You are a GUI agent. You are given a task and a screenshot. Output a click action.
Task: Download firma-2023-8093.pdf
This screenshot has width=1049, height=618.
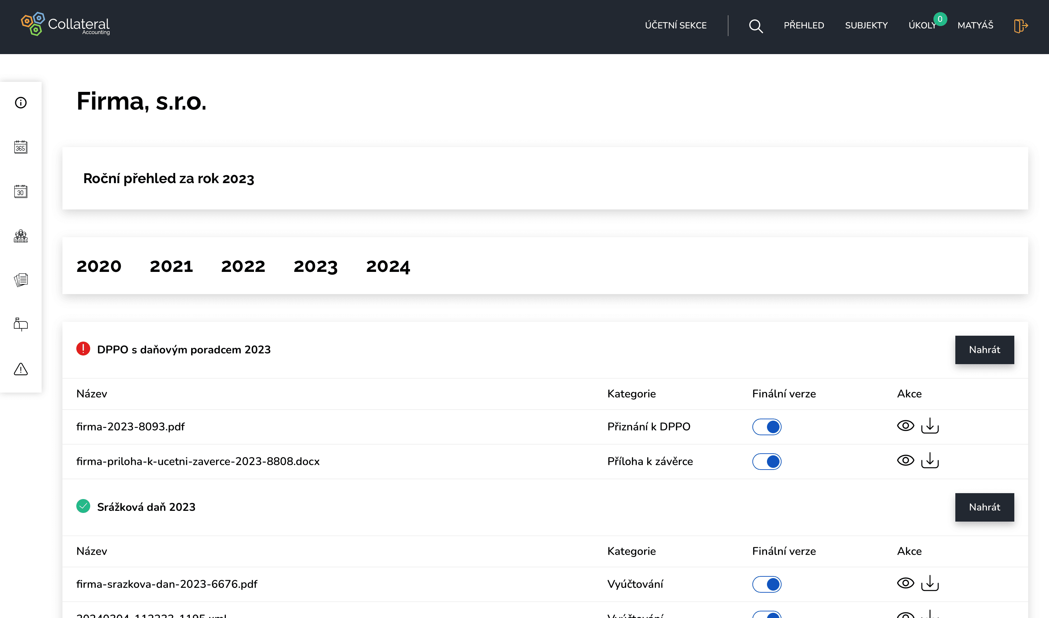pos(930,426)
